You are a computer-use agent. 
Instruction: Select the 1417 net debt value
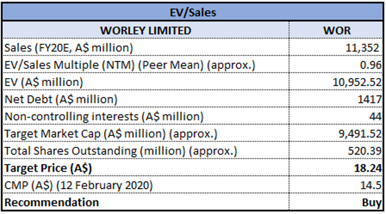(x=336, y=99)
